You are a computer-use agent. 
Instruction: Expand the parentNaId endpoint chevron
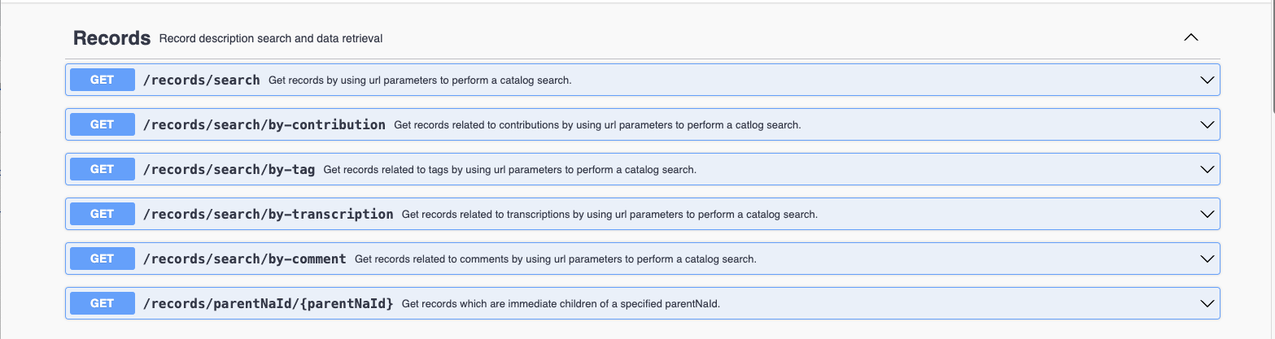(1207, 304)
